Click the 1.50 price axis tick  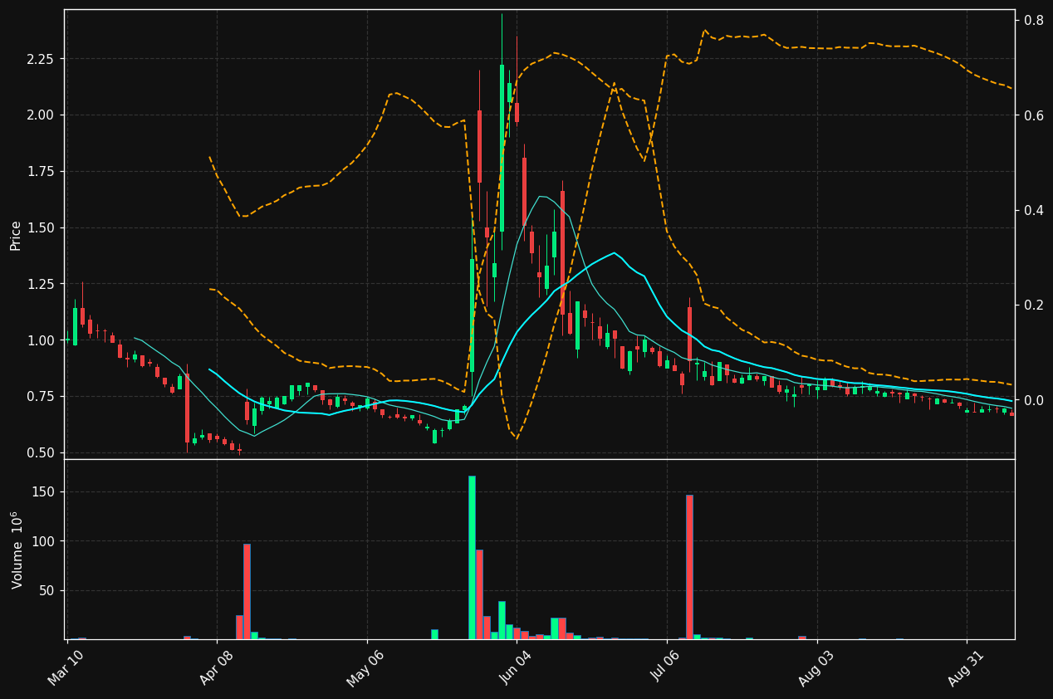pyautogui.click(x=39, y=227)
